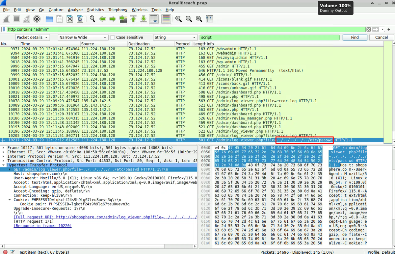The width and height of the screenshot is (395, 254).
Task: Click the Response in frame 10220 link
Action: [42, 226]
